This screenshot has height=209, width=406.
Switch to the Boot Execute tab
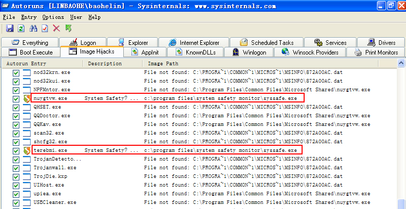(30, 52)
